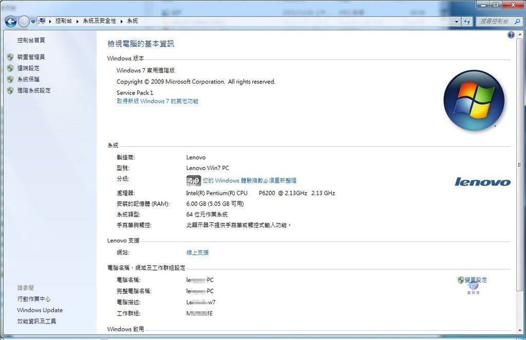Viewport: 526px width, 340px height.
Task: Open 行動作業中心 in See also section
Action: coord(34,299)
